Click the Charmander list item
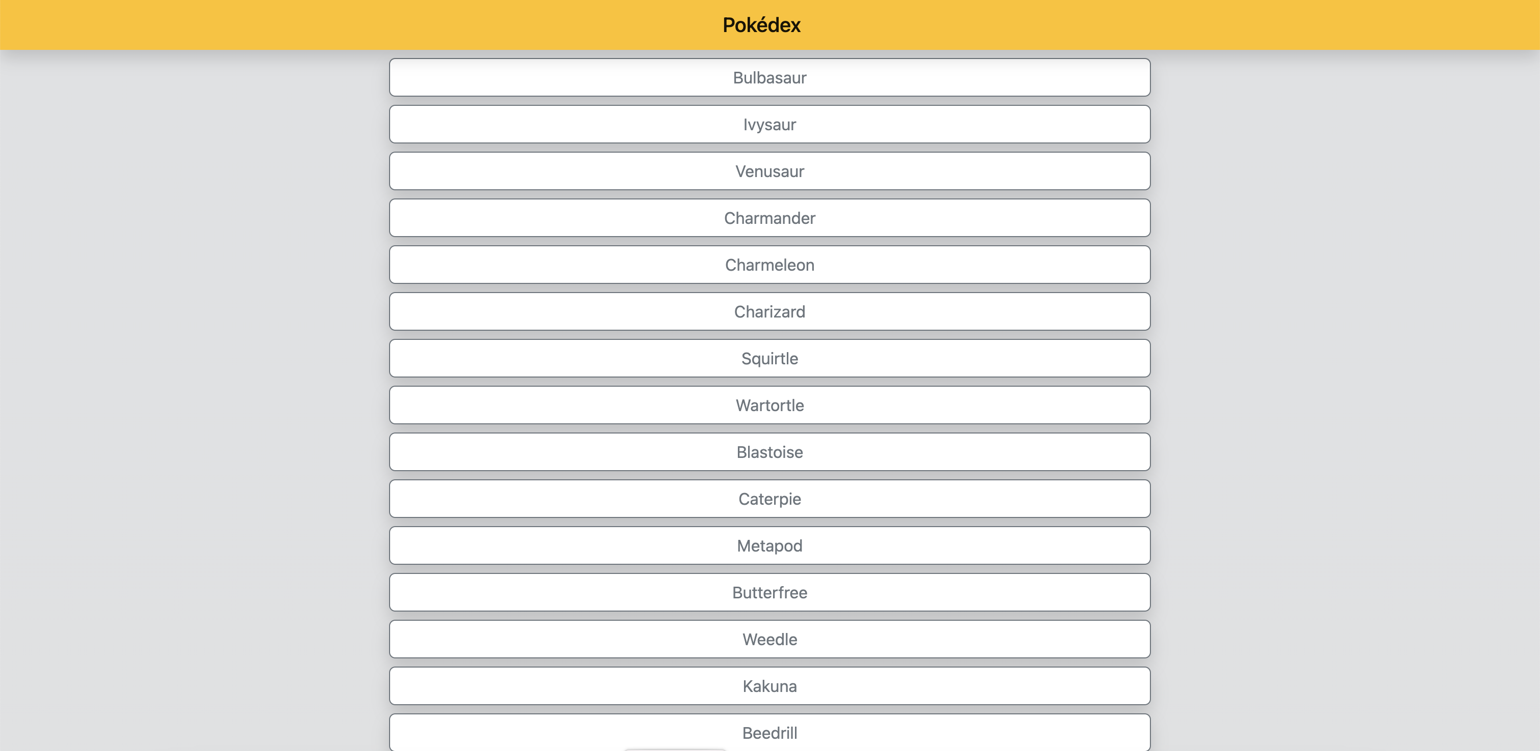 (769, 217)
